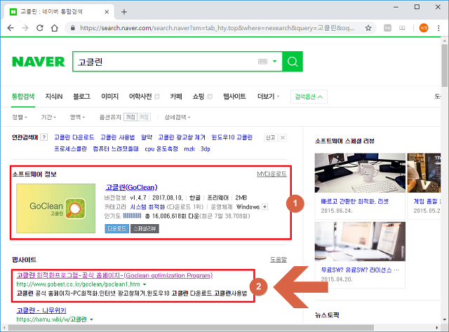Click the orange profile avatar icon
Viewport: 449px width, 332px height.
424,28
